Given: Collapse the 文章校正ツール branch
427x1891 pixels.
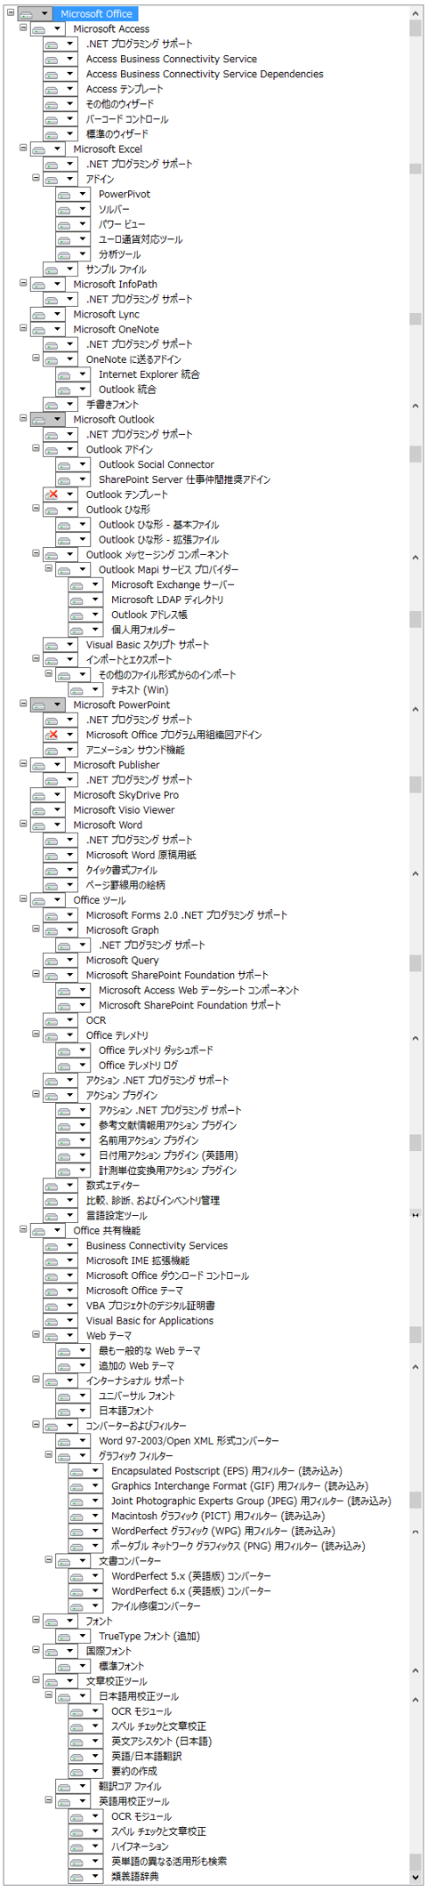Looking at the screenshot, I should pos(36,1681).
